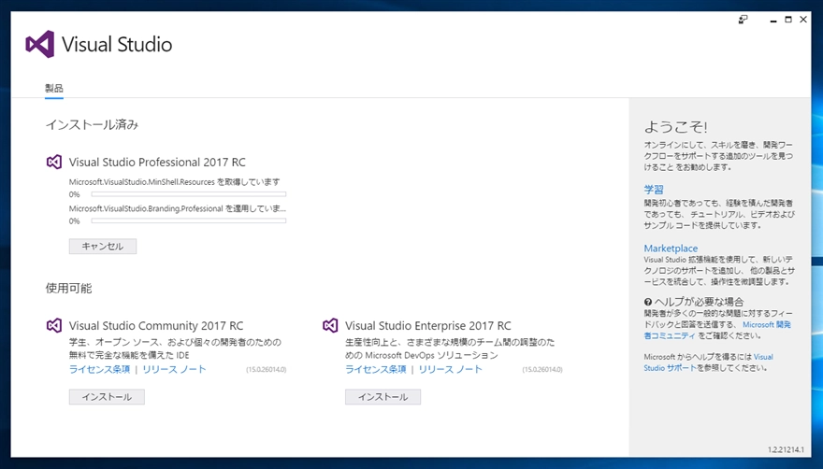The image size is (823, 469).
Task: Click the Visual Studio Enterprise 2017 RC icon
Action: (x=330, y=326)
